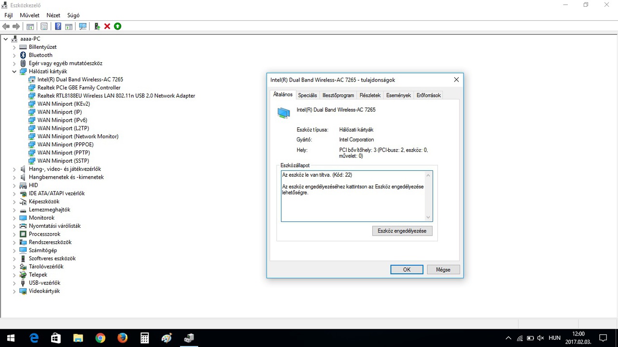Click the device status scrollbar down arrow
This screenshot has height=347, width=618.
click(x=428, y=217)
